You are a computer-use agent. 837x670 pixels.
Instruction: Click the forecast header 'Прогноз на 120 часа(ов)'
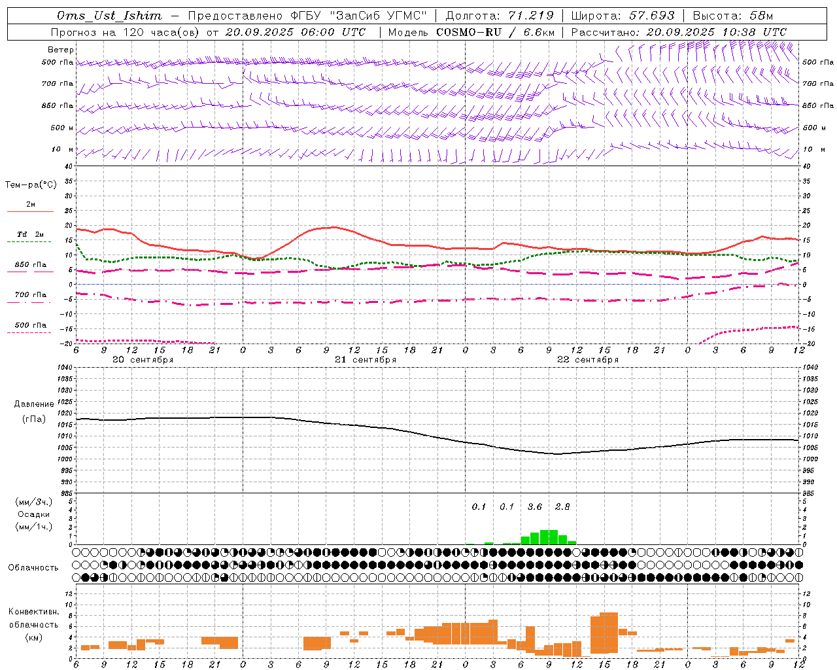[x=126, y=32]
